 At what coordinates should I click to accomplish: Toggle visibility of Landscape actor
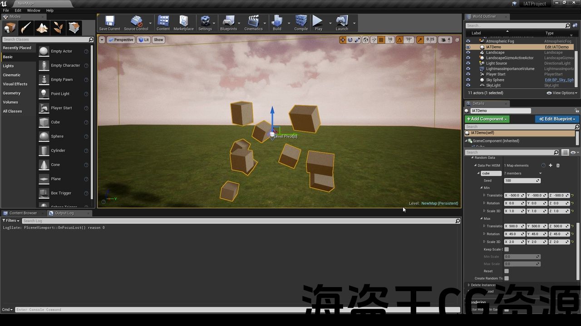(x=468, y=53)
